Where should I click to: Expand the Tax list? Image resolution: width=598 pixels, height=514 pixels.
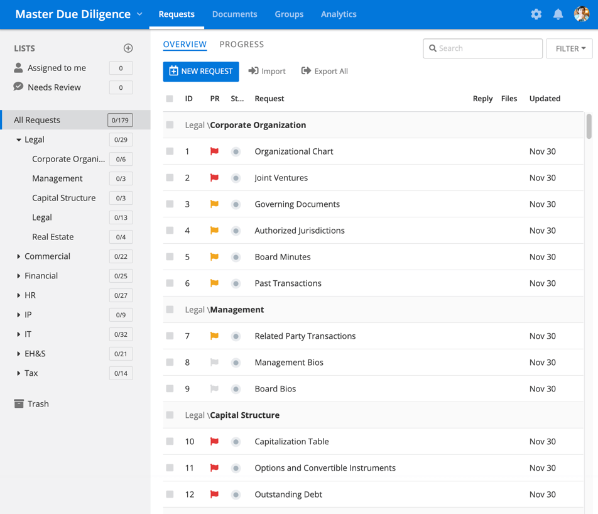18,373
